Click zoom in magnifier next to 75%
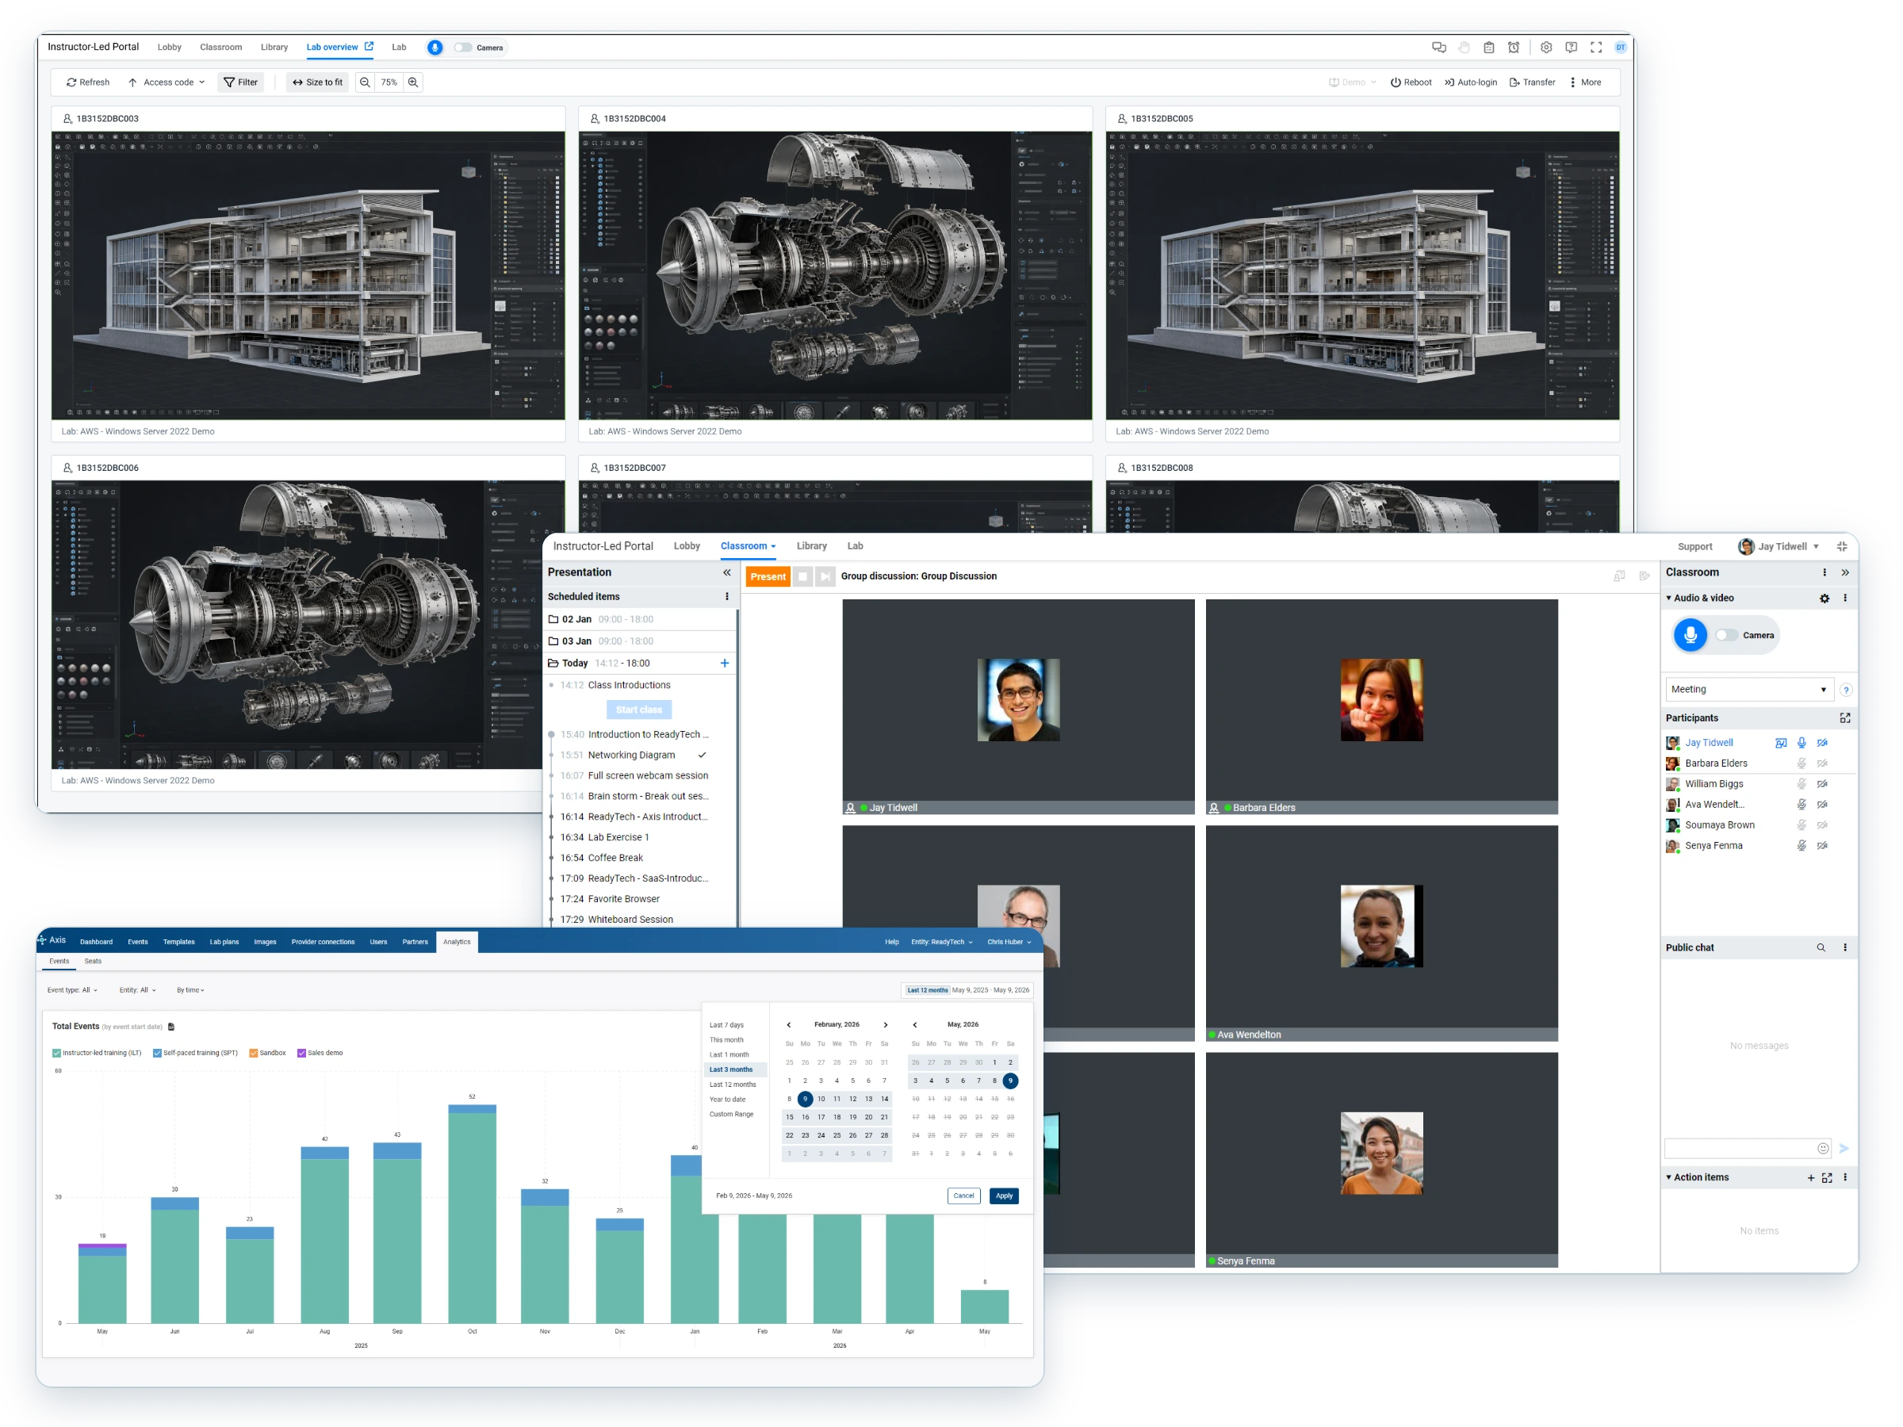 point(413,82)
